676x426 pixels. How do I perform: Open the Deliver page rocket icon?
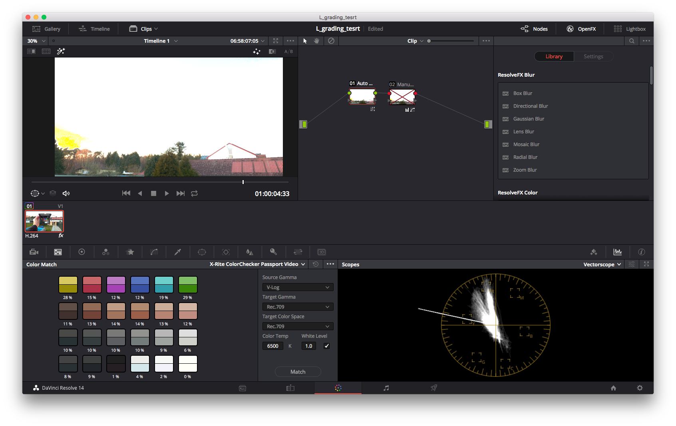click(434, 388)
